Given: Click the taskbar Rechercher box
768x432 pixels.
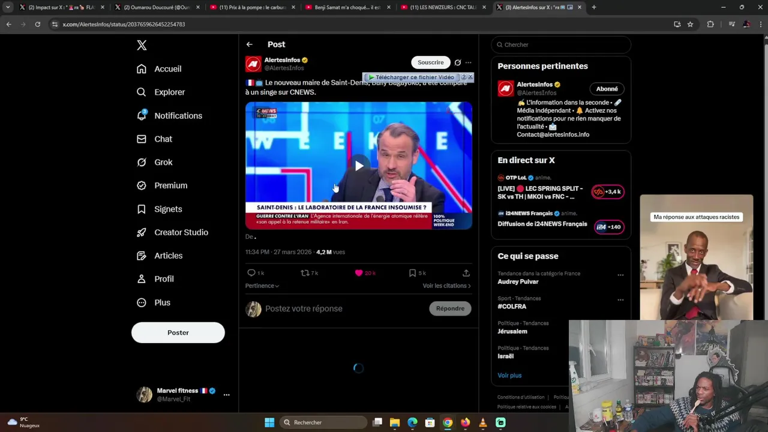Looking at the screenshot, I should [x=325, y=422].
